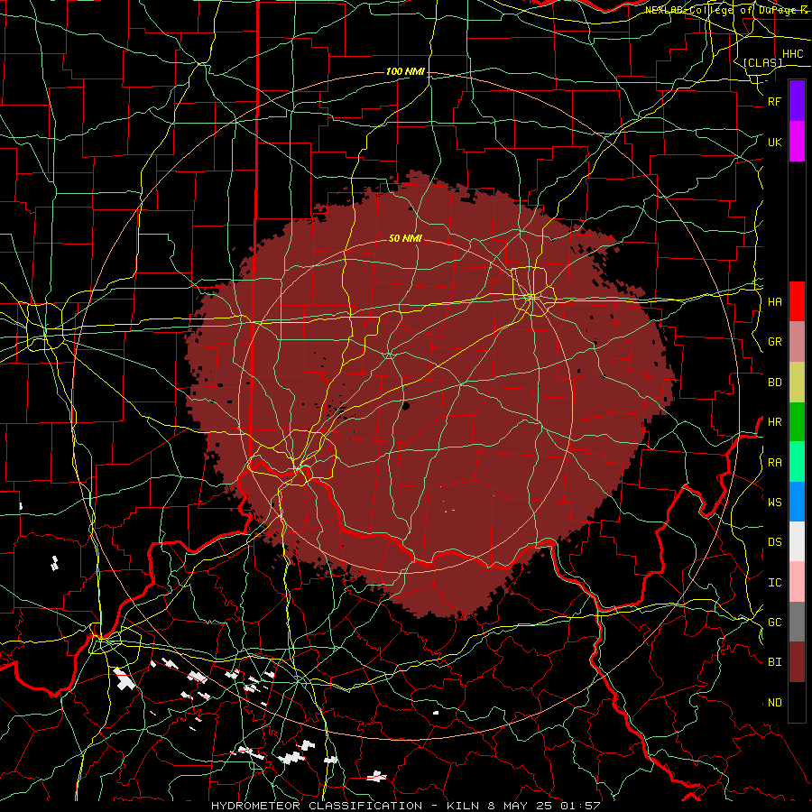
Task: Click the GR pink legend swatch
Action: pyautogui.click(x=797, y=342)
